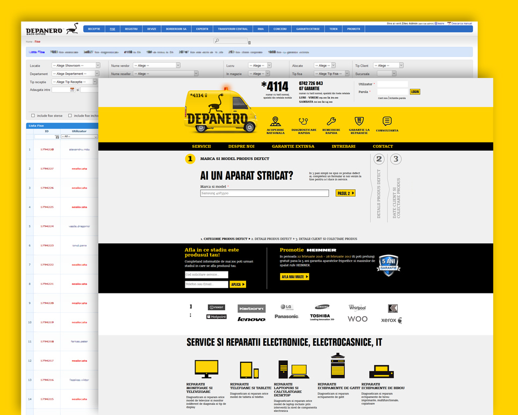Click the PASUL 2 button
The width and height of the screenshot is (518, 415).
[x=345, y=193]
